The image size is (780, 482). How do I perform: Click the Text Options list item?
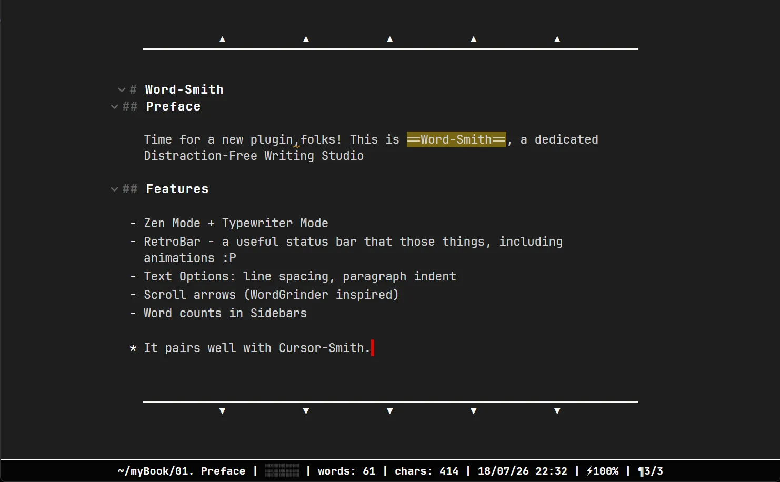[300, 276]
